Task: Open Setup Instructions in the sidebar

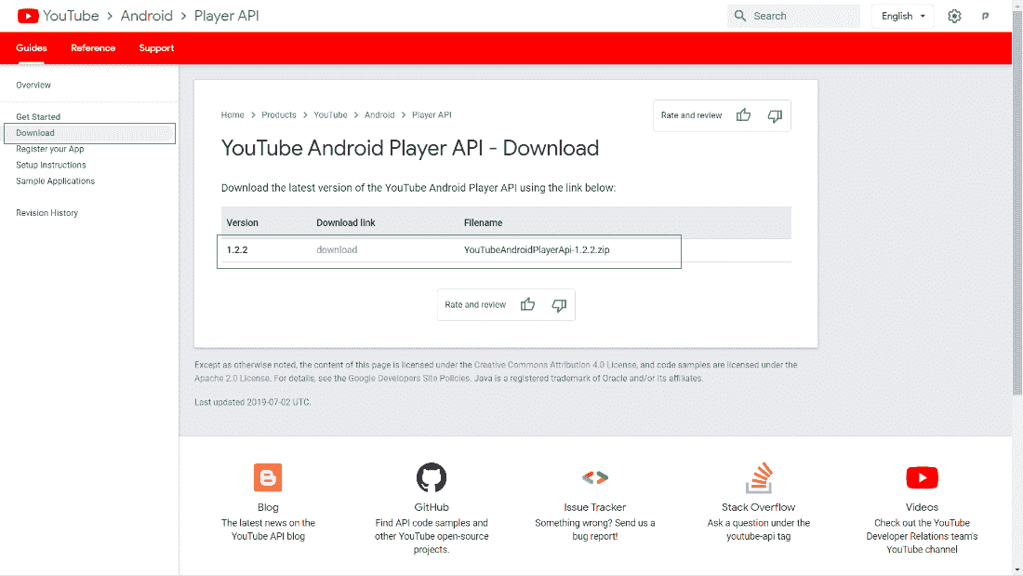Action: (51, 166)
